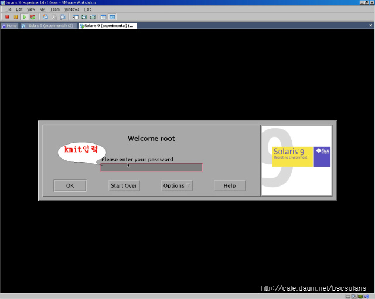This screenshot has width=375, height=299.
Task: Click the OK button on login dialog
Action: coord(70,185)
